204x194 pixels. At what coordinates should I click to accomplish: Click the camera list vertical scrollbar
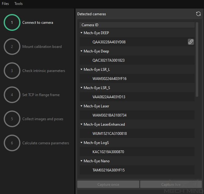[x=197, y=59]
